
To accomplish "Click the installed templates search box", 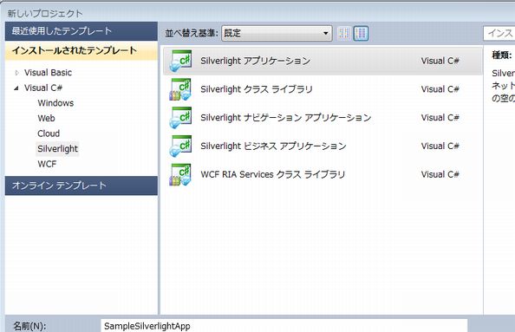I will tap(499, 33).
